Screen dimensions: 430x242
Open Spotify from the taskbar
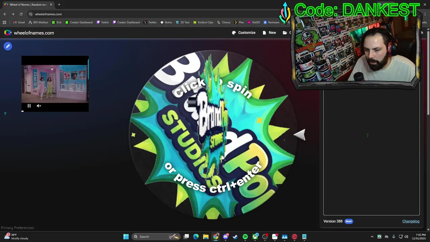(245, 237)
